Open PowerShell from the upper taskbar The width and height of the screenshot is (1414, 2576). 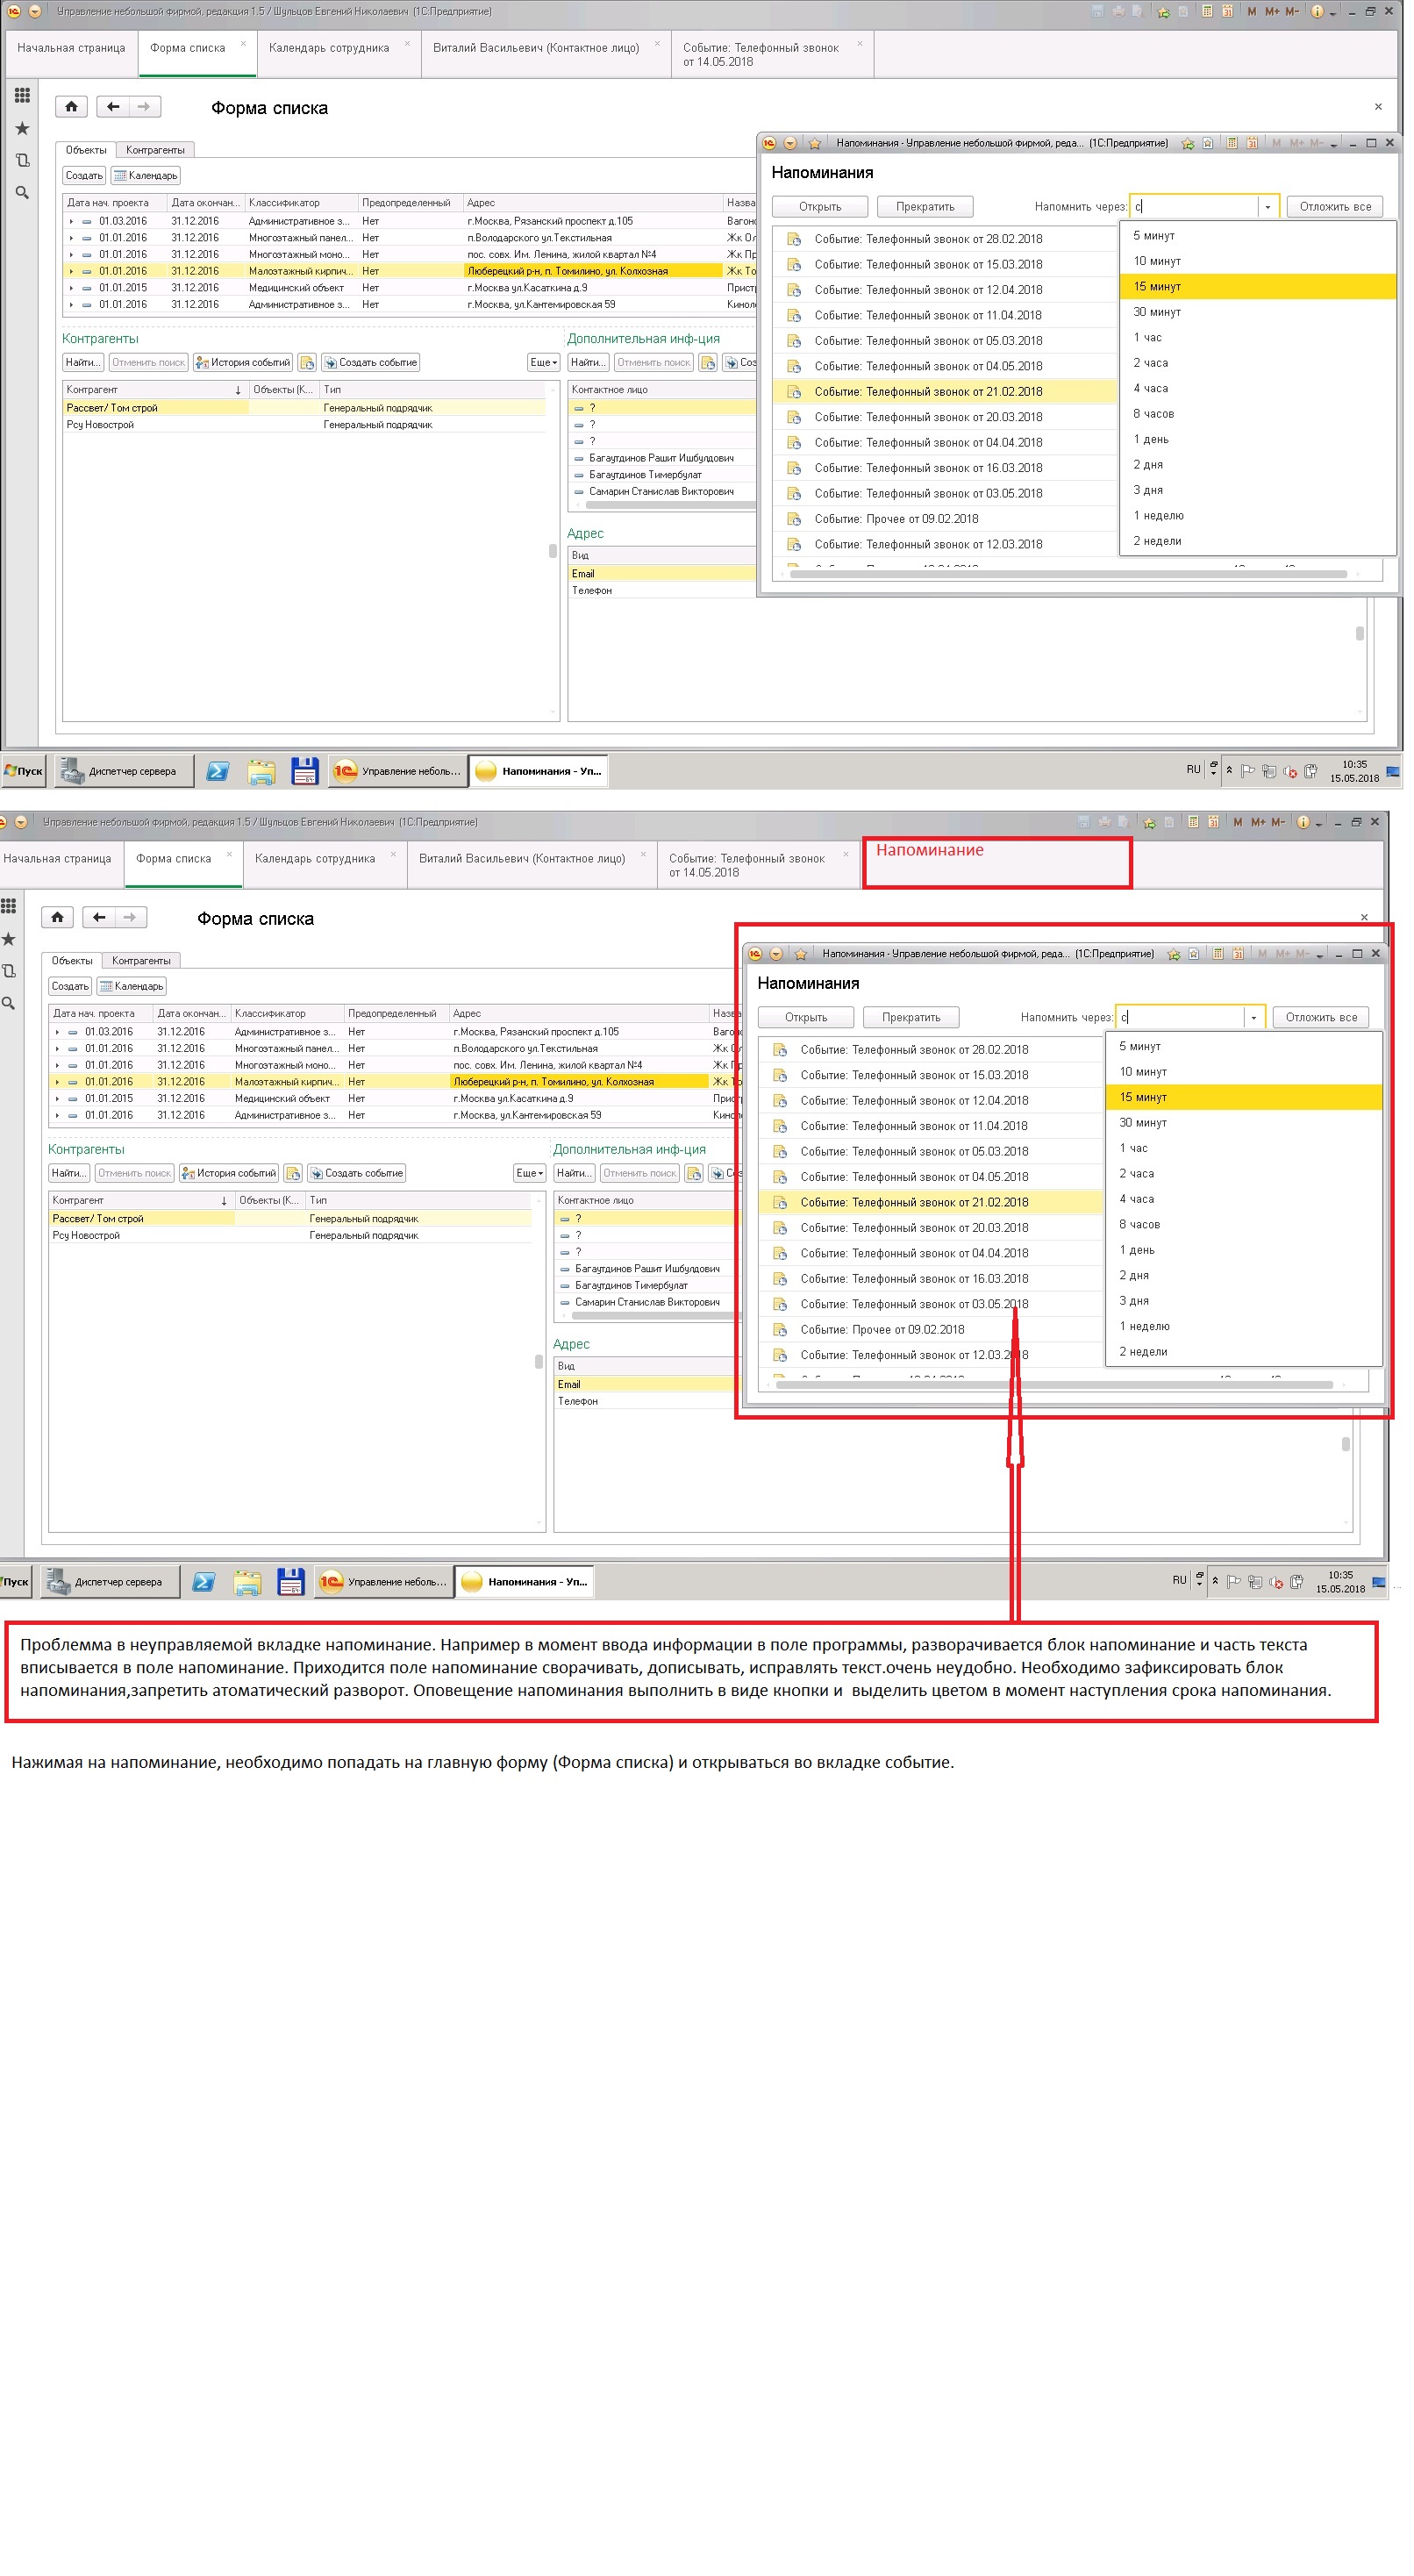click(217, 771)
